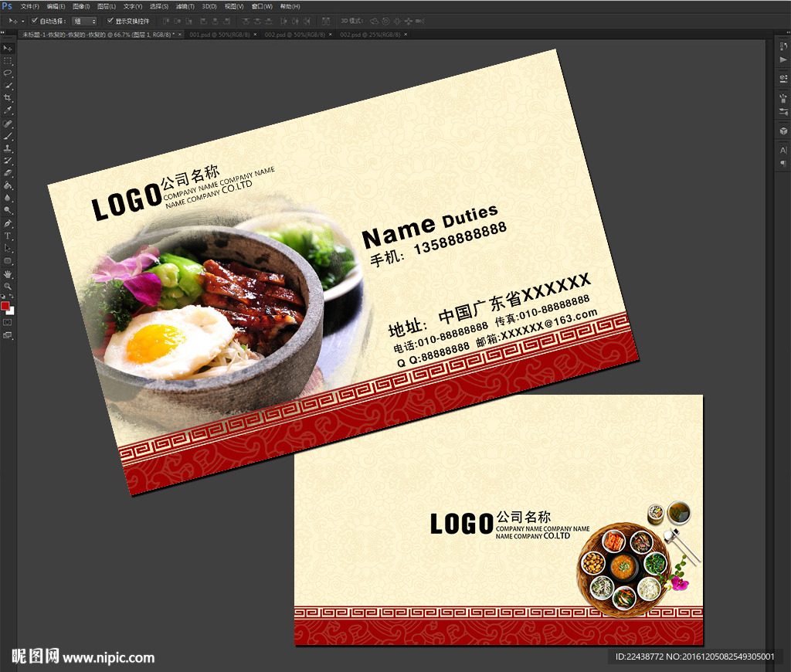
Task: Select the Healing Brush tool
Action: tap(7, 124)
